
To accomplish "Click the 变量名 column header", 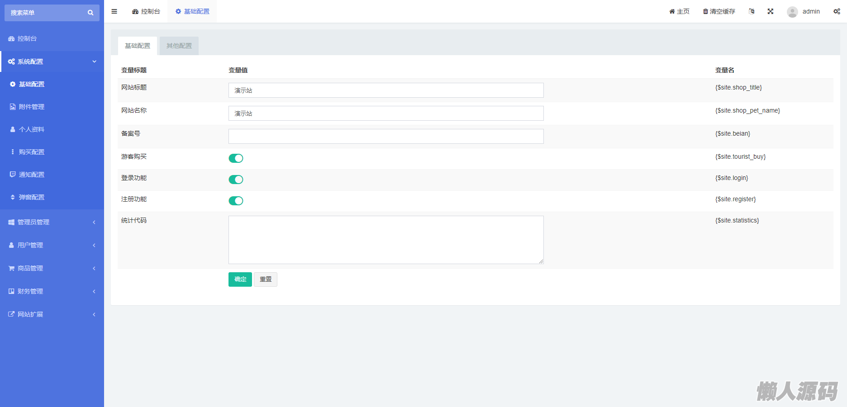I will [x=725, y=70].
